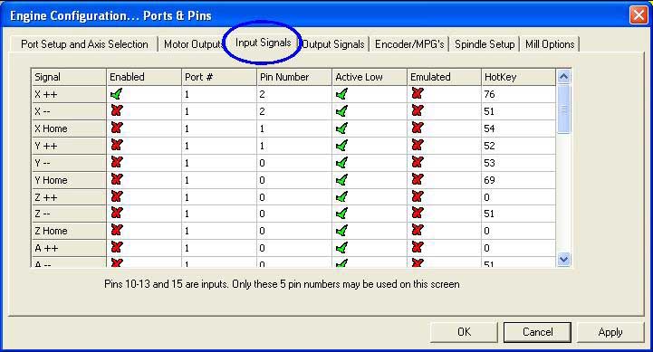Screen dimensions: 653x352
Task: Toggle Emulated X mark for X --
Action: pyautogui.click(x=418, y=111)
